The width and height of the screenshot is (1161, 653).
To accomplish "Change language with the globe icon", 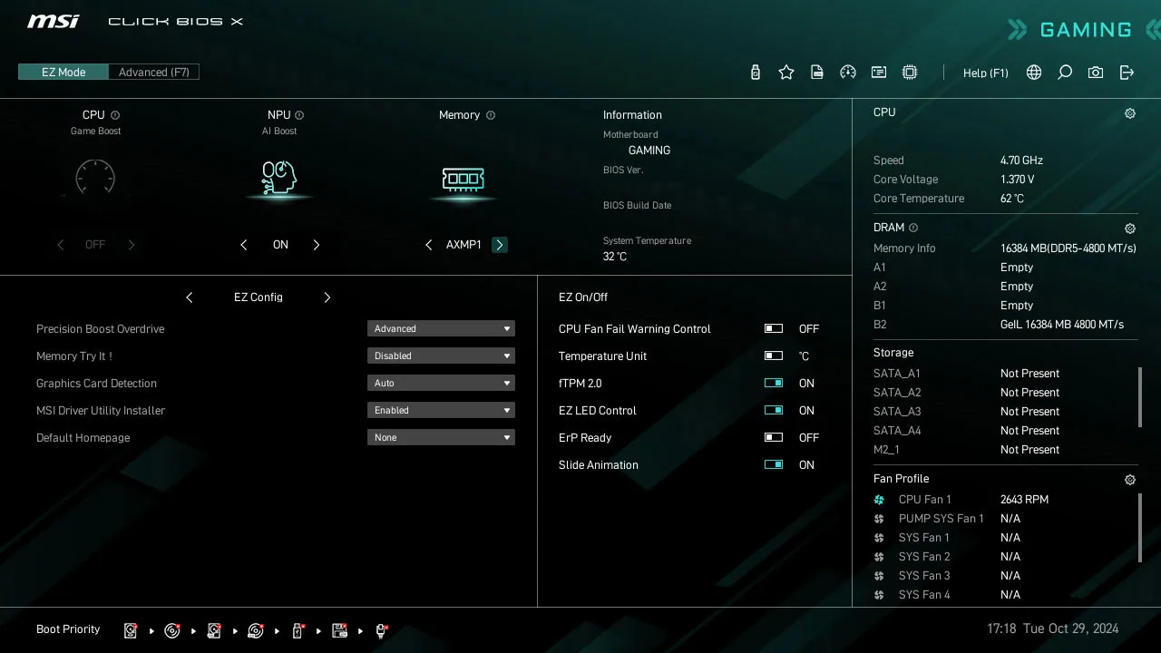I will (x=1034, y=73).
